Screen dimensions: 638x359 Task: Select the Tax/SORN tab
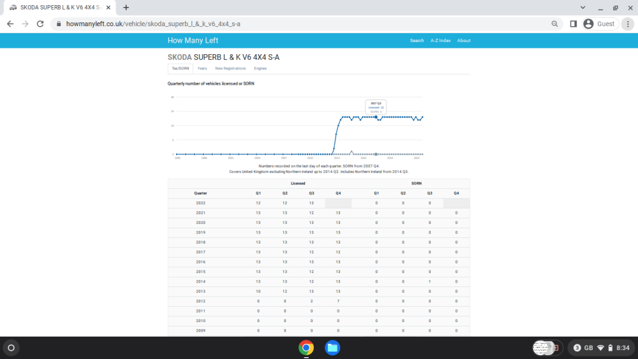181,69
